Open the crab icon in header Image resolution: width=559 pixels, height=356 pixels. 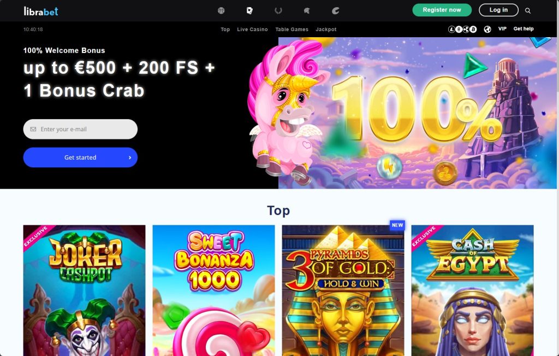(x=336, y=11)
